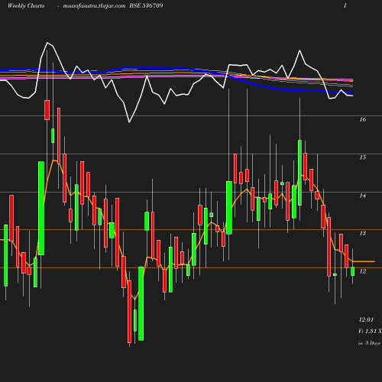Click the price axis label 15
This screenshot has height=382, width=382.
tap(363, 157)
